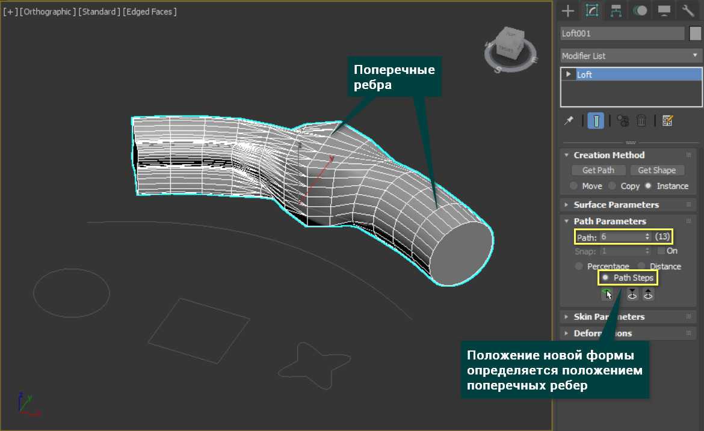
Task: Choose the Path Steps option
Action: [605, 278]
